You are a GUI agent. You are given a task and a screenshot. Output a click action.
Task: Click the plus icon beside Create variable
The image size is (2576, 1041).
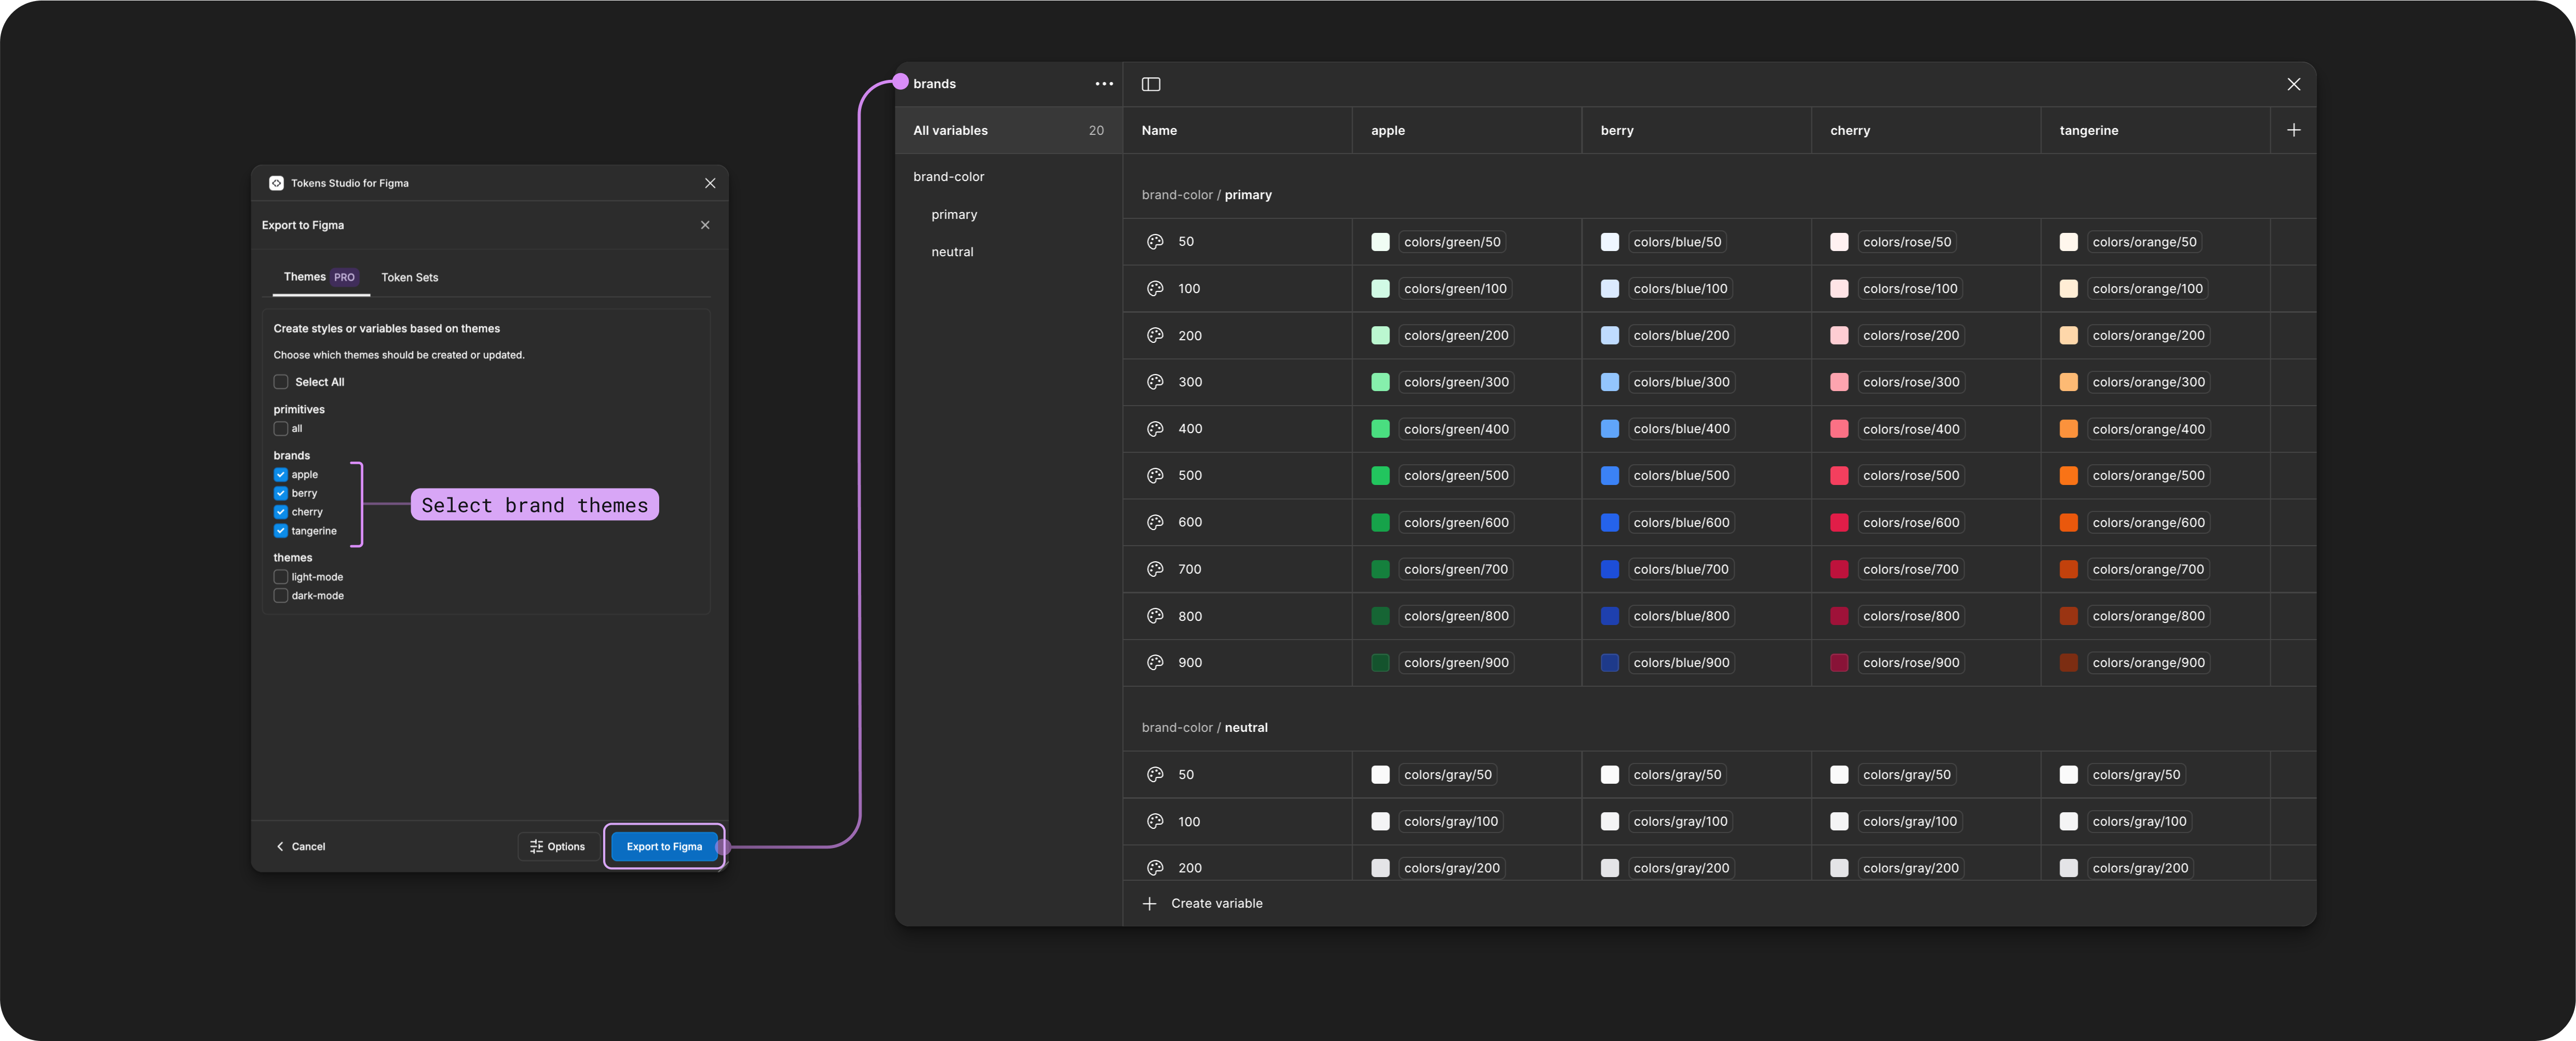point(1150,903)
